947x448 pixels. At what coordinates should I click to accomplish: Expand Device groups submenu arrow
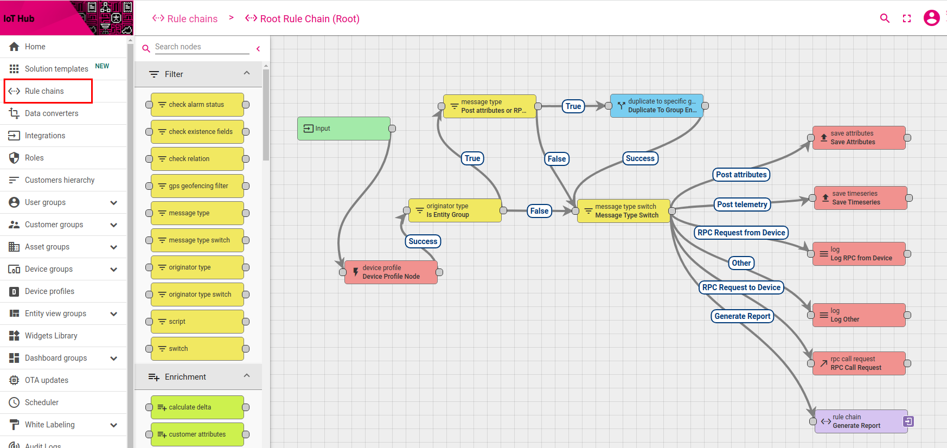(x=114, y=269)
